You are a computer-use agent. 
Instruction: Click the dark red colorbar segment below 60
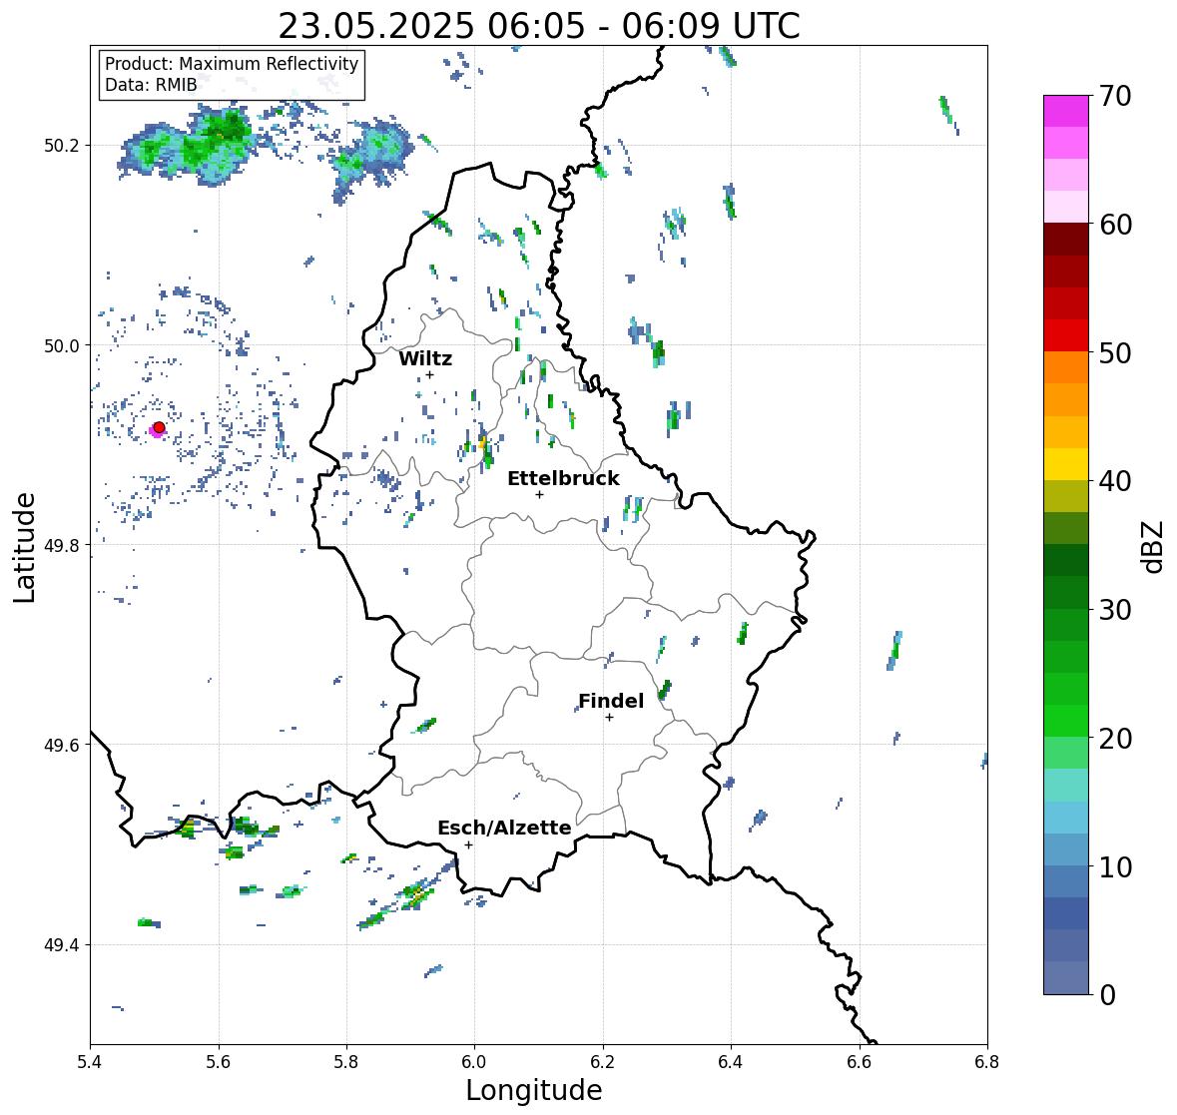coord(1066,240)
